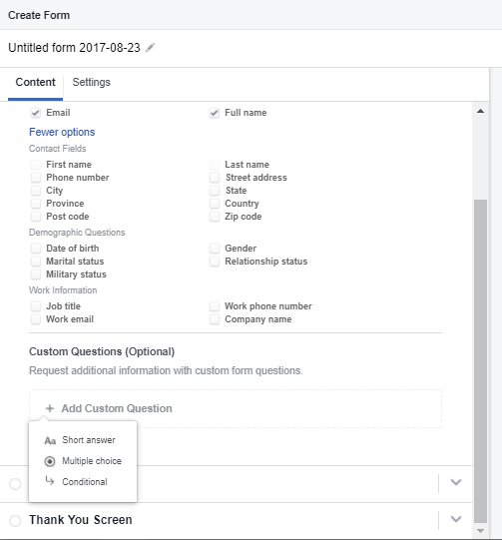Tick the Company name checkbox
This screenshot has height=540, width=502.
(215, 319)
